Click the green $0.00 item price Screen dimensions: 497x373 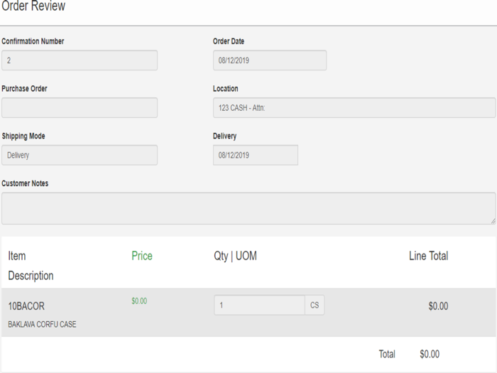(x=139, y=301)
